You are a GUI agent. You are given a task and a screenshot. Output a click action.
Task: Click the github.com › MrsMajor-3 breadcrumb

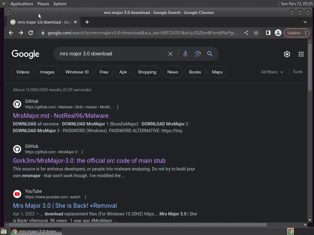[51, 152]
